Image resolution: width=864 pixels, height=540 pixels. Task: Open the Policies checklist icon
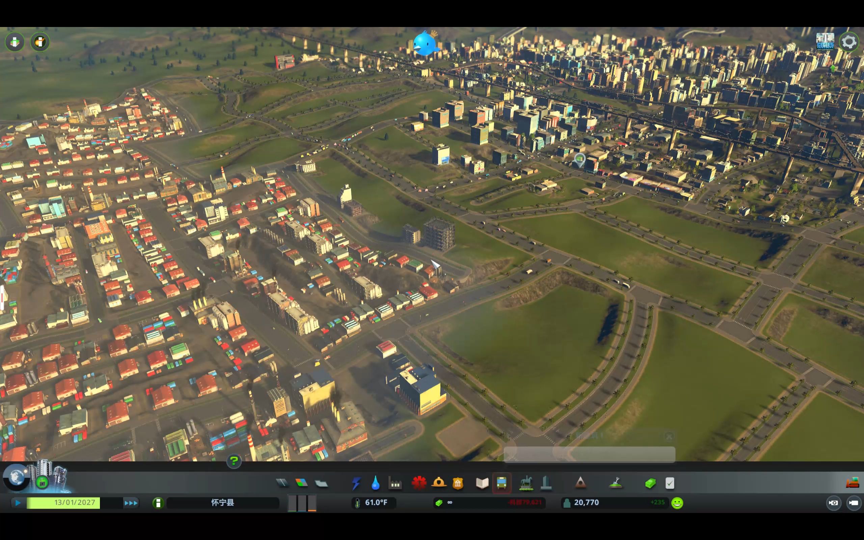point(670,483)
